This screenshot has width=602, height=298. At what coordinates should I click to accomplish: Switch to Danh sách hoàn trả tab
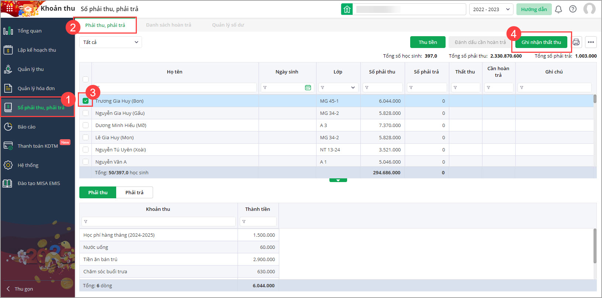169,25
